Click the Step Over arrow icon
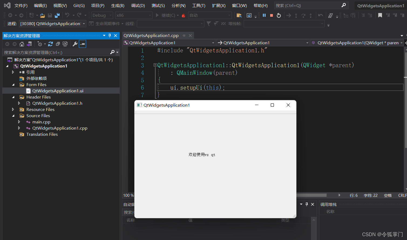Viewport: 407px width, 240px height. 303,15
